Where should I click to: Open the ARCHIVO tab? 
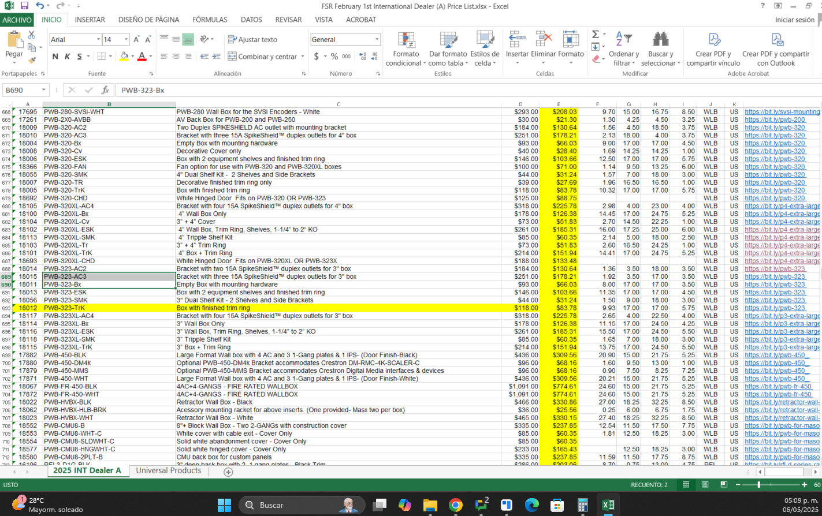pos(17,20)
